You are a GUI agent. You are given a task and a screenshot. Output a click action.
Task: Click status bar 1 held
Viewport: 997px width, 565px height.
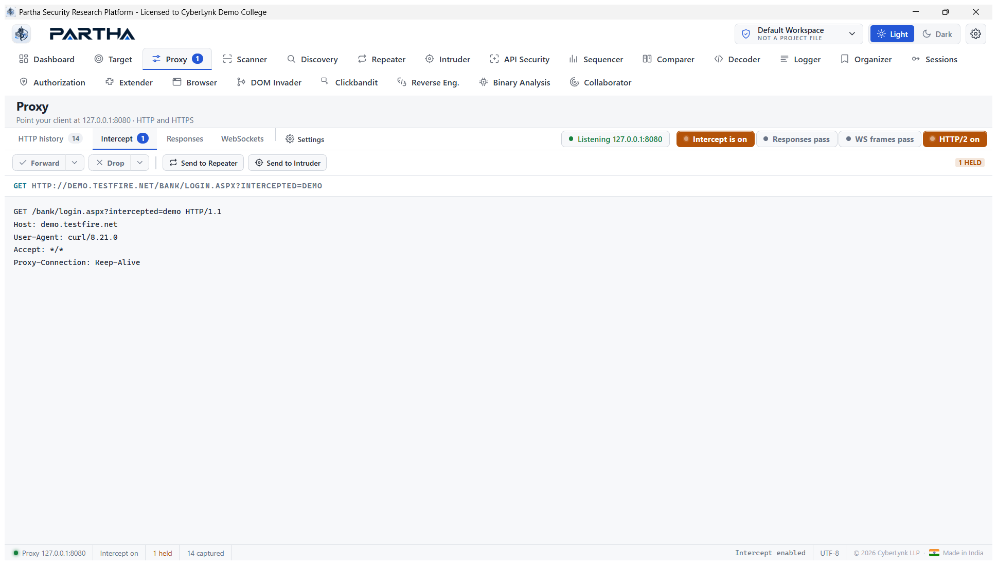163,553
